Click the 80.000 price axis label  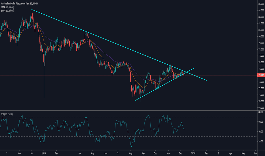tap(261, 36)
